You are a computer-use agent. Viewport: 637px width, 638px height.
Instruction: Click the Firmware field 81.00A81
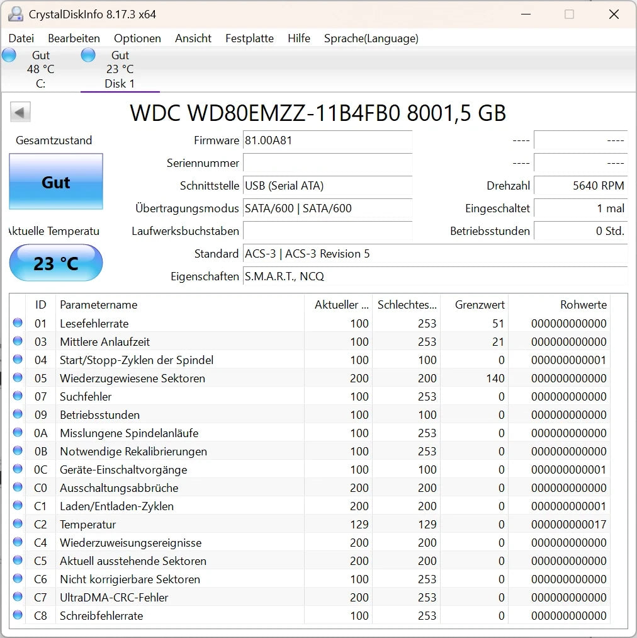(327, 140)
